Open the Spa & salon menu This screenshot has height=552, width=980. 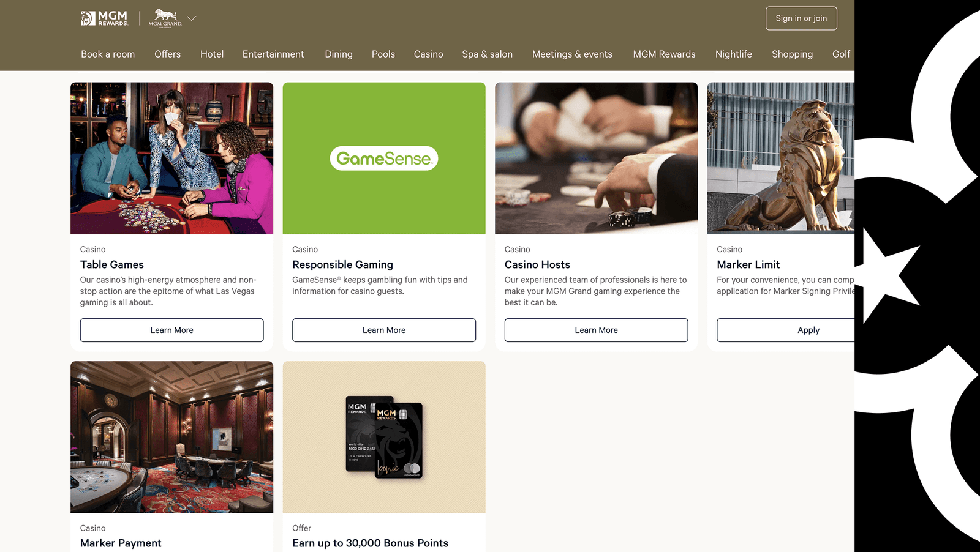coord(487,54)
